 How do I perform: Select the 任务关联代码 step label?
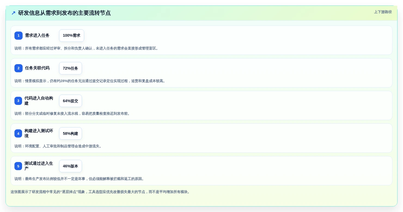[x=37, y=68]
